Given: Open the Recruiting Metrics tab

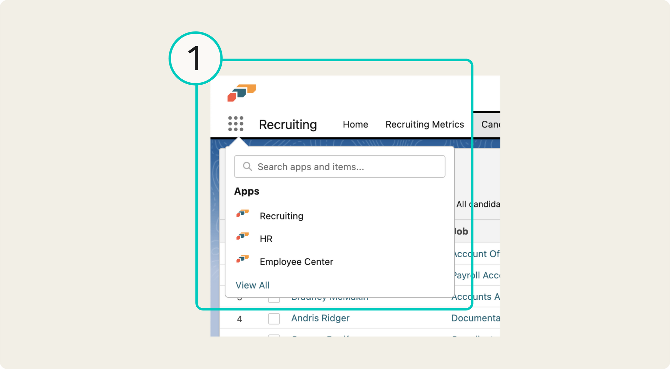Looking at the screenshot, I should click(424, 124).
